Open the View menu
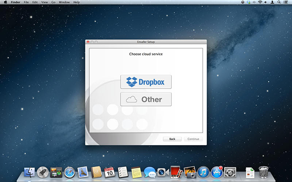 point(44,2)
